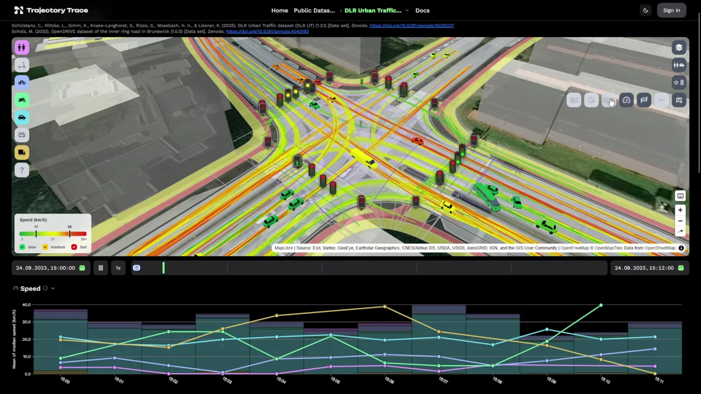Open the zenodo.15025237 DOI link
Viewport: 701px width, 394px height.
412,25
